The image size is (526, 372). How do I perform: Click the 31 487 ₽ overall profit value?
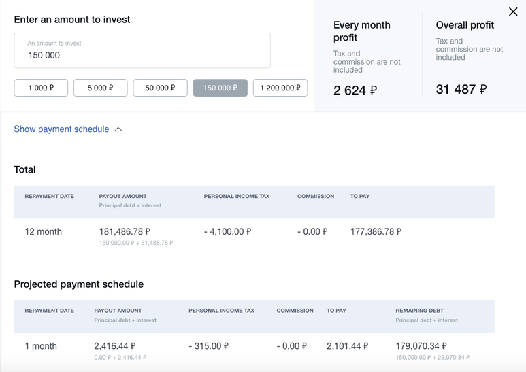pyautogui.click(x=461, y=89)
